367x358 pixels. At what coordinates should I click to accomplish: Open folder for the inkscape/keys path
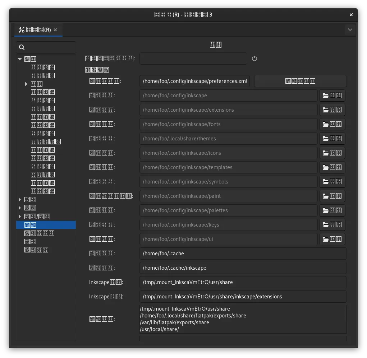(332, 225)
